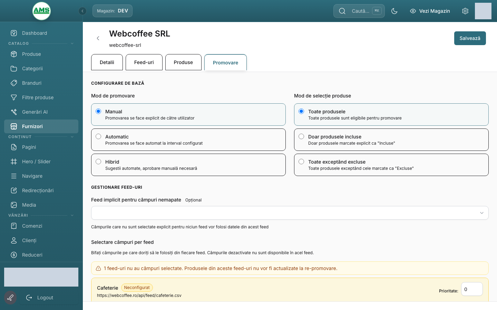Open Comenzi from the sidebar menu
This screenshot has width=497, height=310.
click(41, 226)
